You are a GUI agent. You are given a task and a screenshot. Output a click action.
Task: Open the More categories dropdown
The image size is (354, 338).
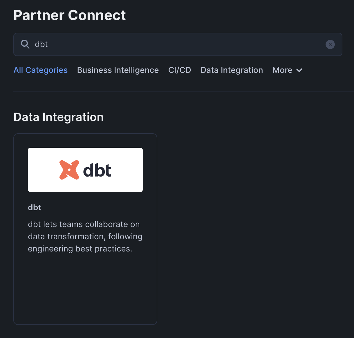pyautogui.click(x=287, y=70)
